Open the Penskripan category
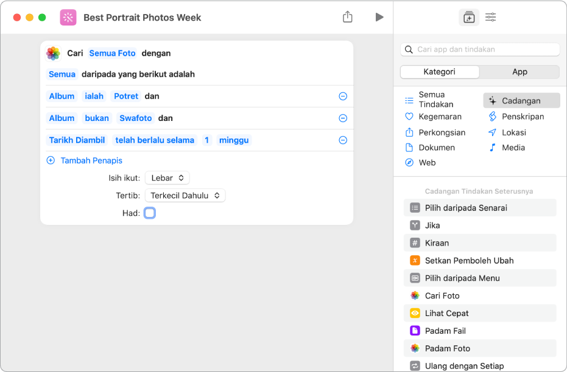 click(523, 116)
